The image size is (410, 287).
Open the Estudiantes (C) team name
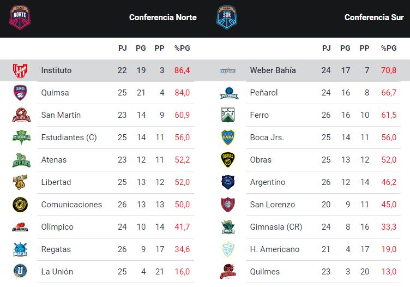(x=69, y=137)
